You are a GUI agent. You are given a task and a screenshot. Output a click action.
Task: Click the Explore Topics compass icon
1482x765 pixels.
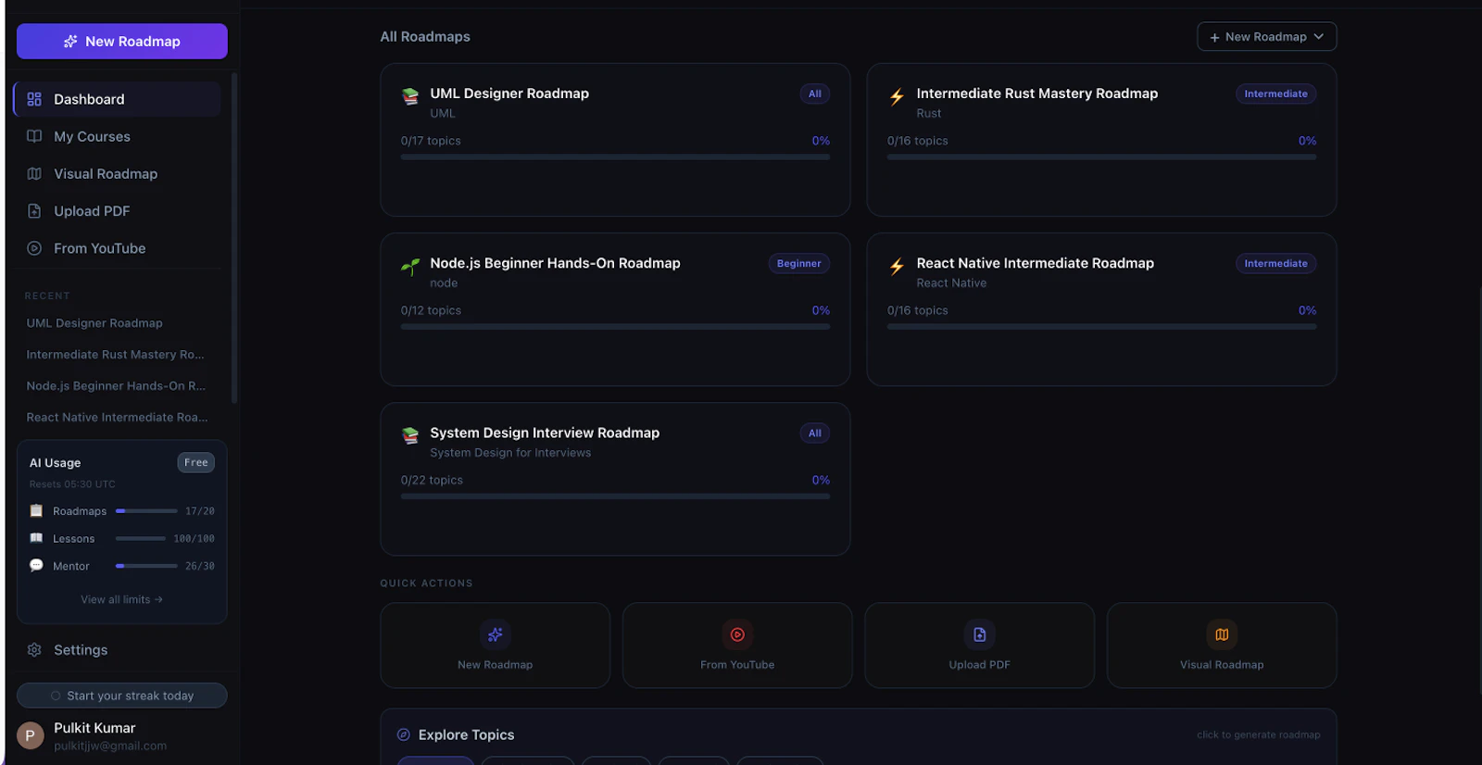coord(404,734)
